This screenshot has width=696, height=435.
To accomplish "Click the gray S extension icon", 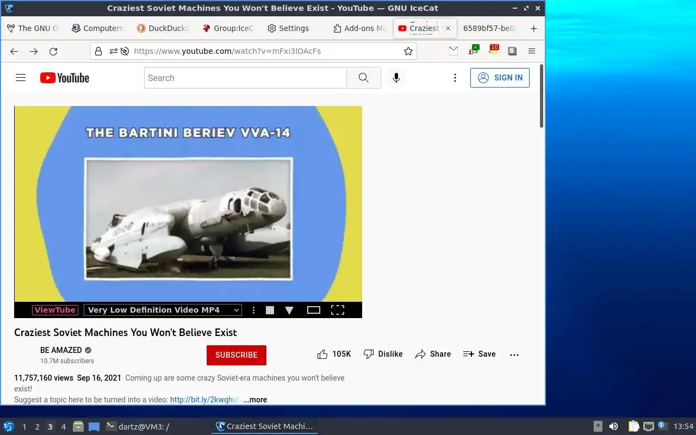I will (512, 51).
